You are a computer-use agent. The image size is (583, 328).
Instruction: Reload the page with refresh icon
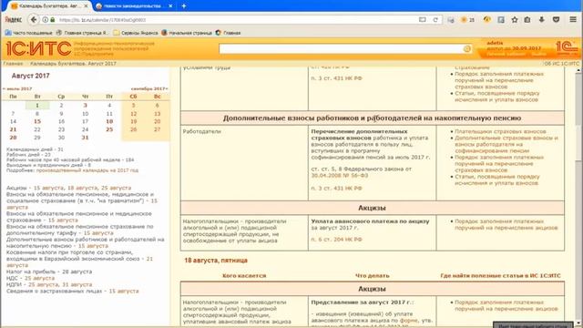pyautogui.click(x=435, y=20)
